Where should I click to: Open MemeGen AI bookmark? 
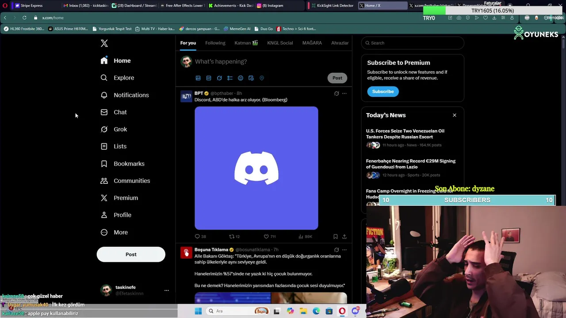pos(237,29)
